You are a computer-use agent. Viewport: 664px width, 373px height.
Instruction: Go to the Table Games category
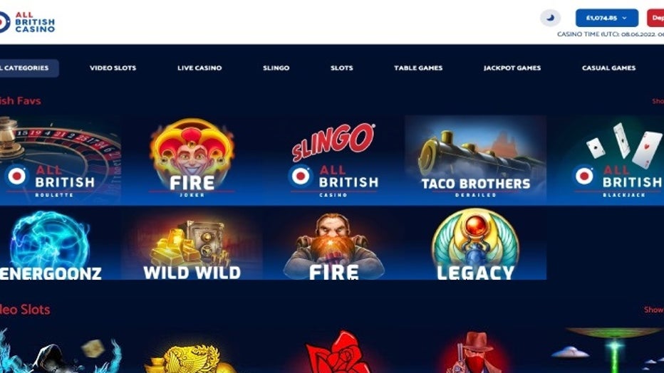coord(418,68)
